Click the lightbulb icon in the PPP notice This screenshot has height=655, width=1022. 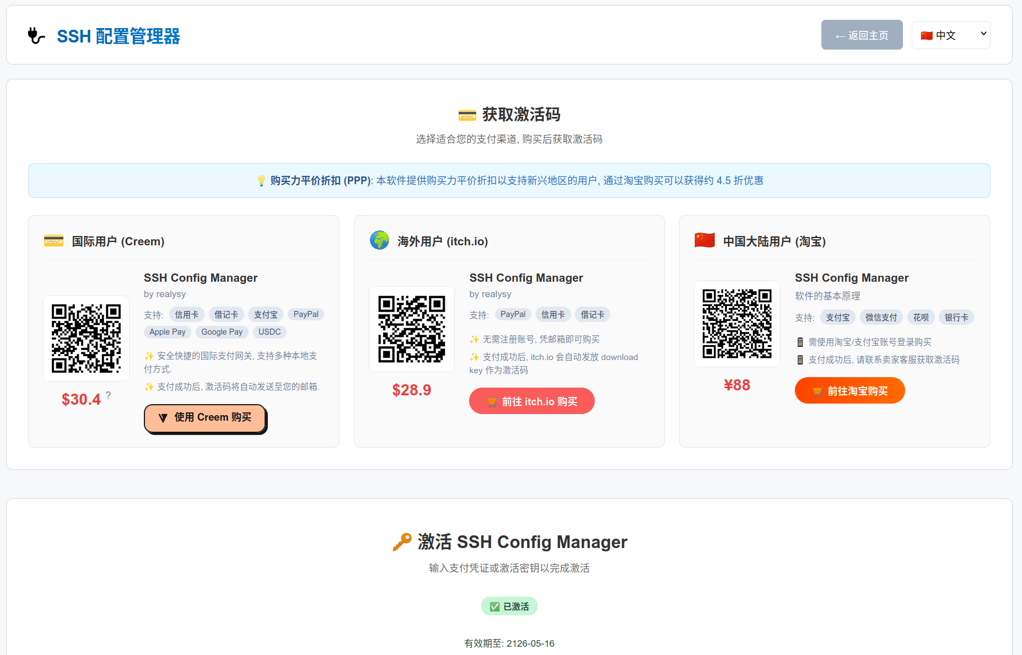[261, 181]
